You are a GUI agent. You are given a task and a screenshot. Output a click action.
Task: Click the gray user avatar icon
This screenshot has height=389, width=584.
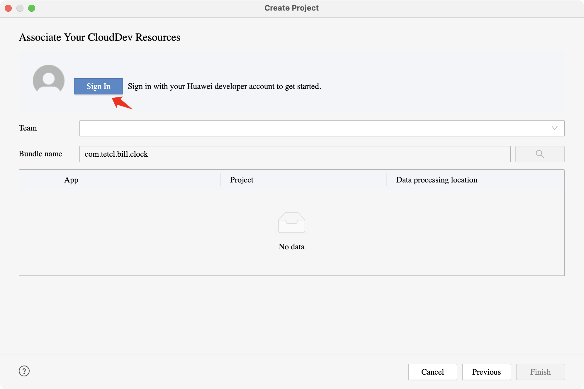(x=49, y=79)
